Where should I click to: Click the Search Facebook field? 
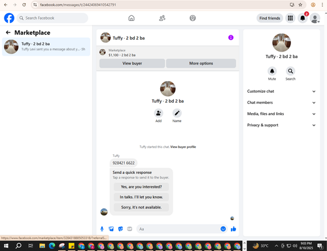coord(52,18)
